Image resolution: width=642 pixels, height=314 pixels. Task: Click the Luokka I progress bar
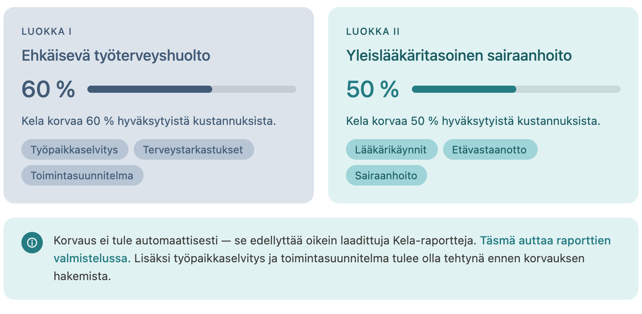192,89
